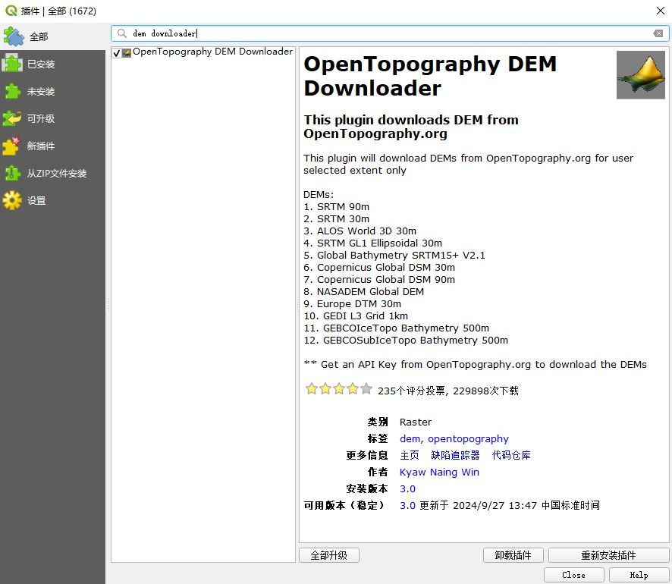Viewport: 672px width, 584px height.
Task: Click the 设置 gear icon
Action: coord(12,200)
